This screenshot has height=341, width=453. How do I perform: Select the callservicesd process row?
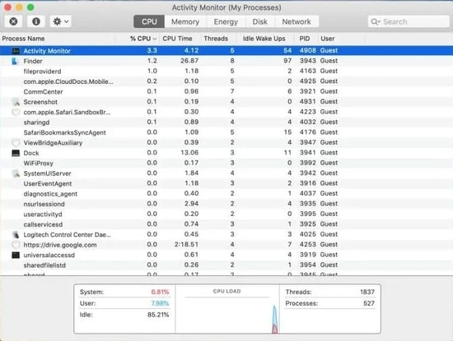tap(226, 224)
